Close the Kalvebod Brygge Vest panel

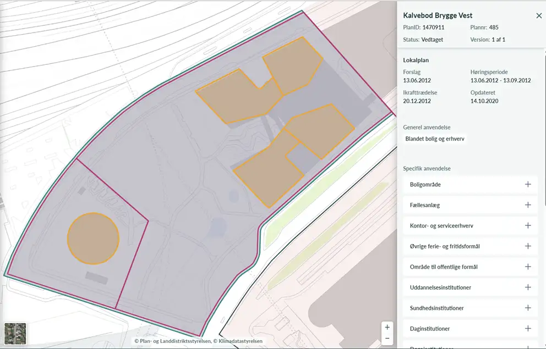click(x=539, y=16)
